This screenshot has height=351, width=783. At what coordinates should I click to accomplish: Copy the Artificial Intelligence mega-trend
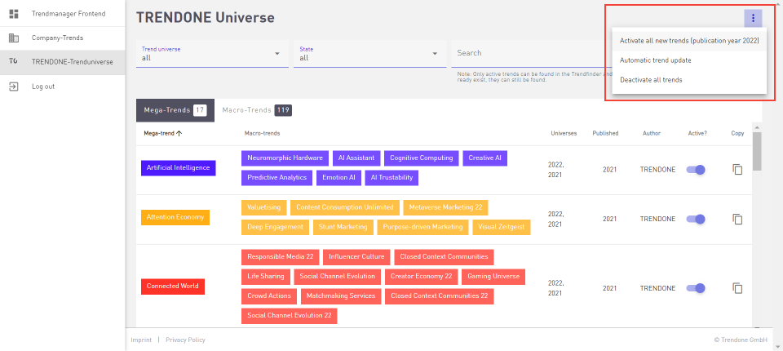[737, 170]
